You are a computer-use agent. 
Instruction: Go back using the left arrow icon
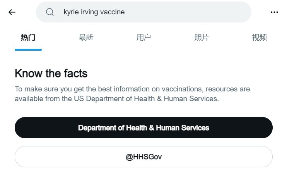pos(12,12)
